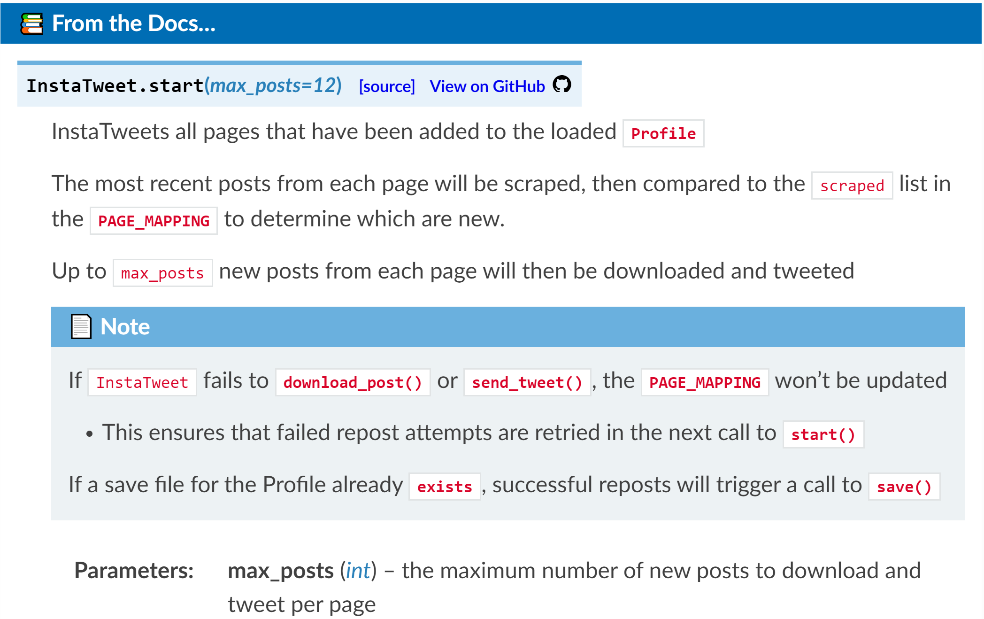
Task: Click the GitHub logo icon
Action: (x=562, y=85)
